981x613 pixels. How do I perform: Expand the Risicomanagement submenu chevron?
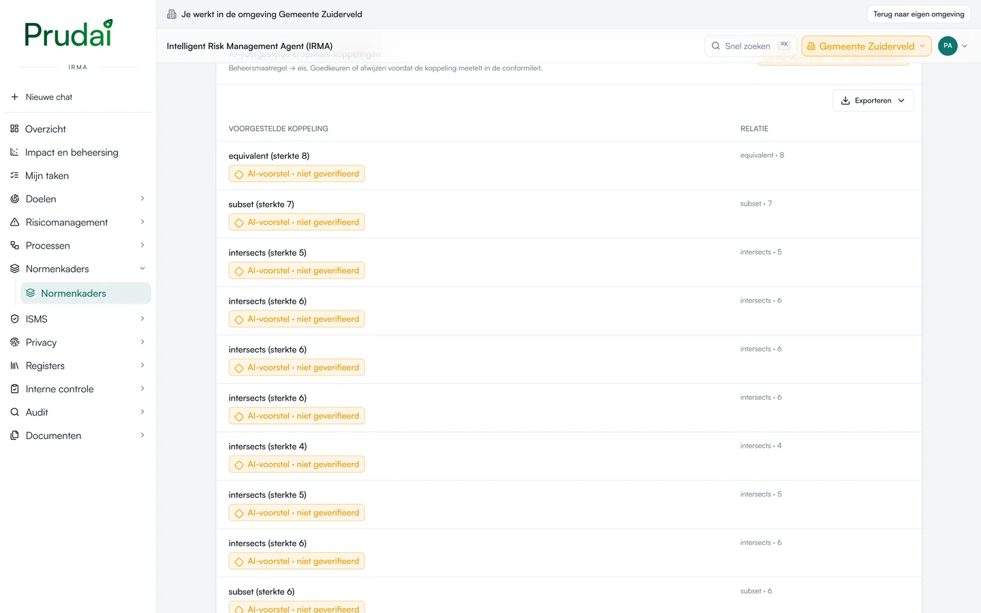pyautogui.click(x=142, y=222)
